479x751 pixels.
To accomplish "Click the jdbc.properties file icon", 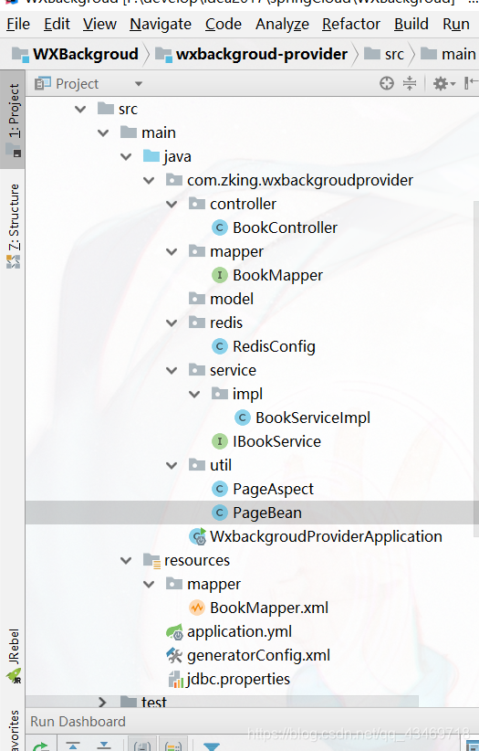I will point(175,679).
